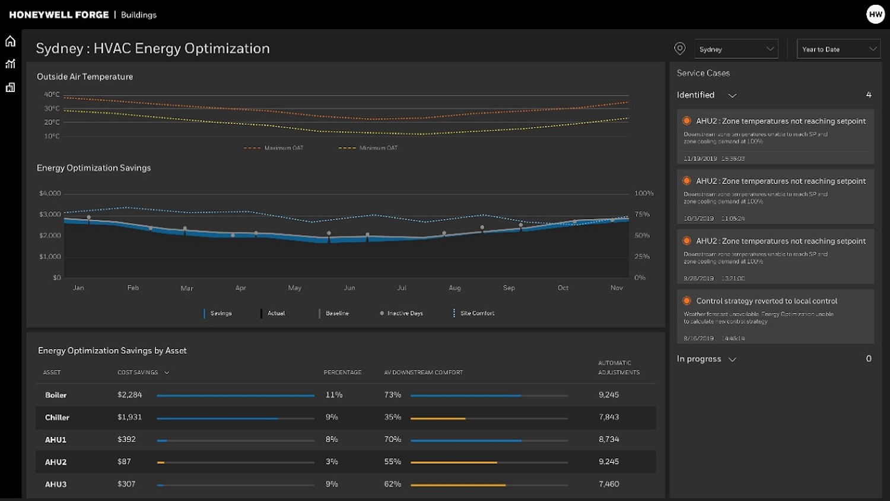Sort by Cost Savings column arrow
The height and width of the screenshot is (501, 890).
(x=167, y=373)
